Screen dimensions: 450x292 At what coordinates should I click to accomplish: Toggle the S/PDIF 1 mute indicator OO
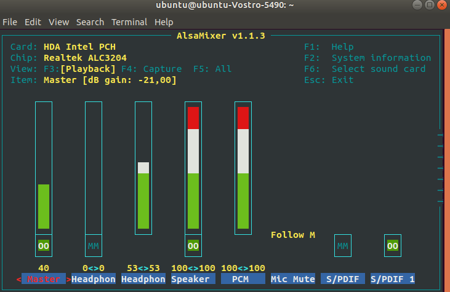click(393, 246)
